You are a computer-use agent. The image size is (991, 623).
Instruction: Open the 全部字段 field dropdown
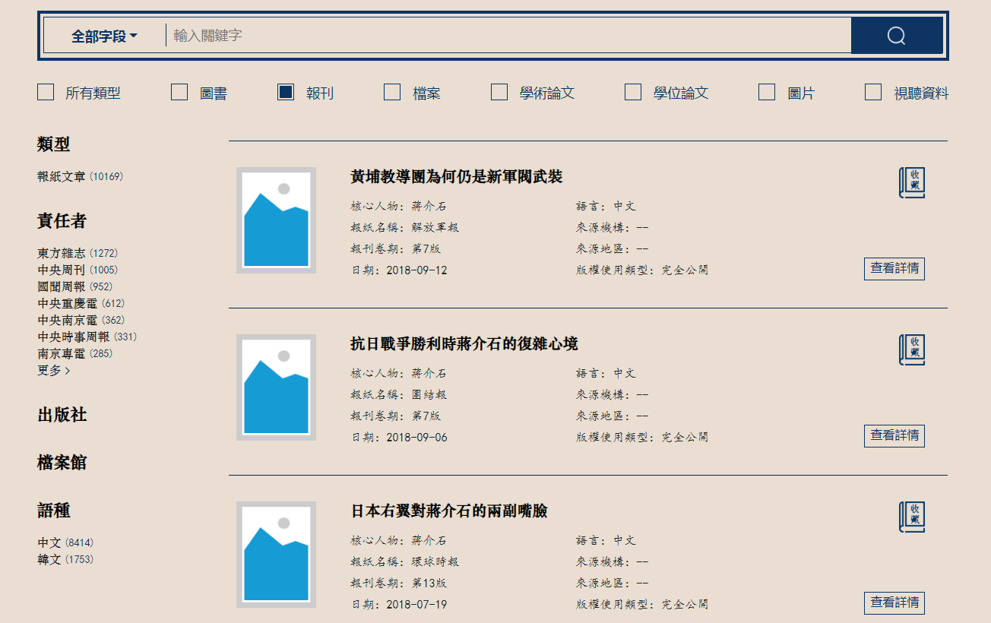point(105,36)
